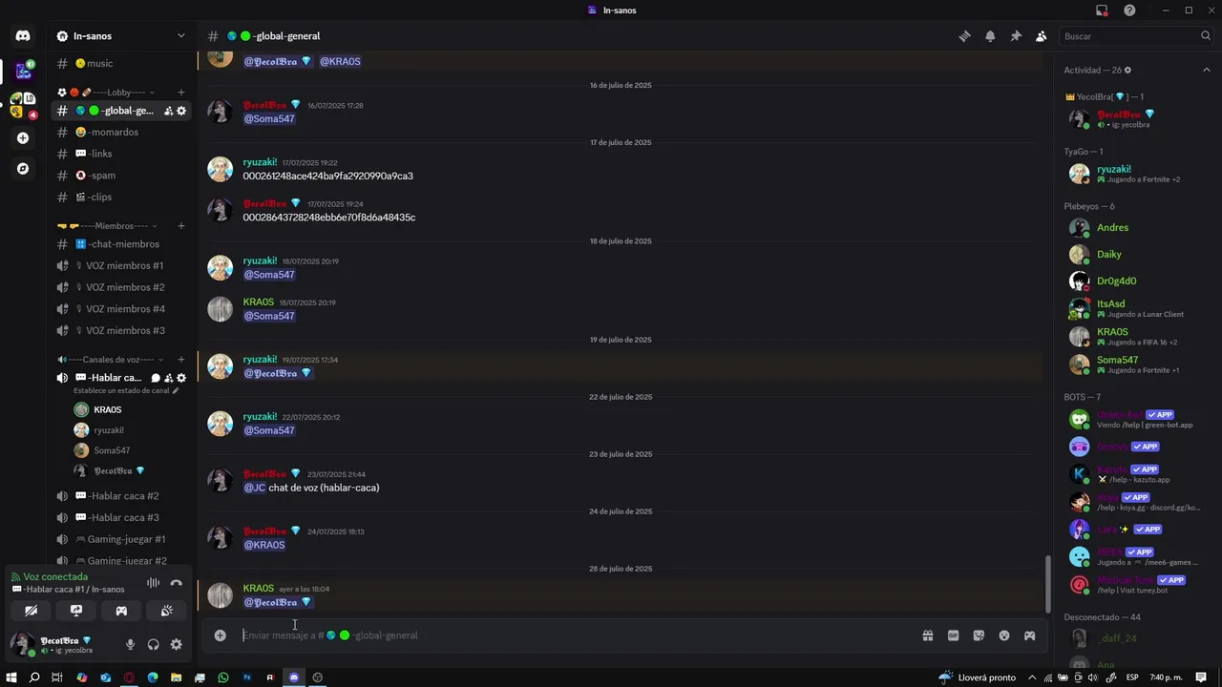Click the @KRA0S mention from 24/07/2025
Viewport: 1222px width, 687px height.
tap(264, 545)
